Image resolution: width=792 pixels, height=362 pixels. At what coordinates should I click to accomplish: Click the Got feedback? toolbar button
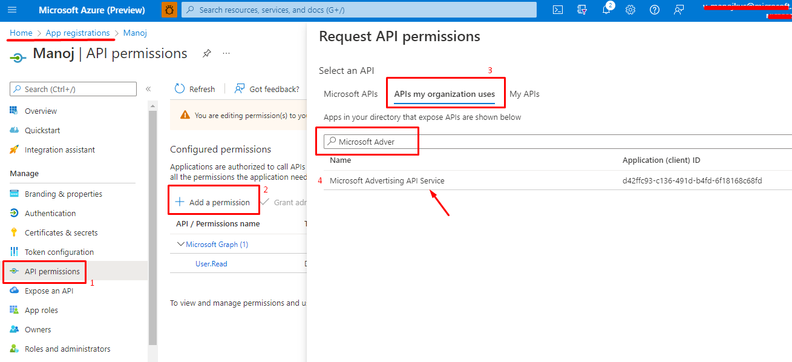tap(267, 89)
